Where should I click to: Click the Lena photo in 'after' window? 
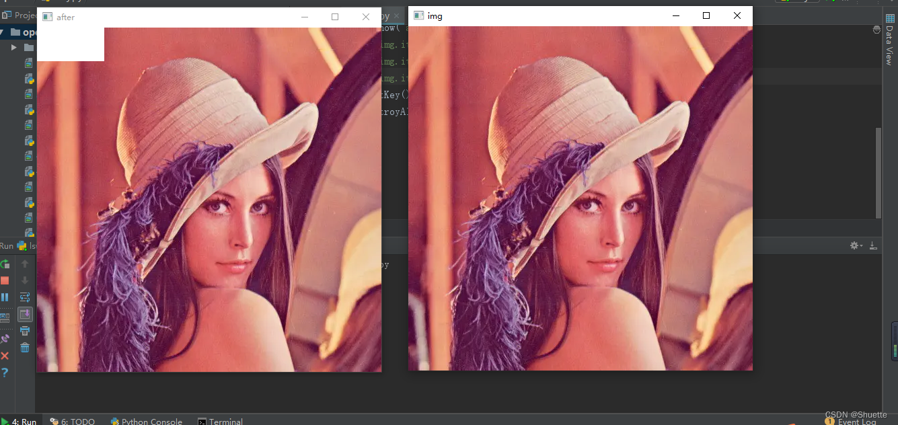click(209, 200)
